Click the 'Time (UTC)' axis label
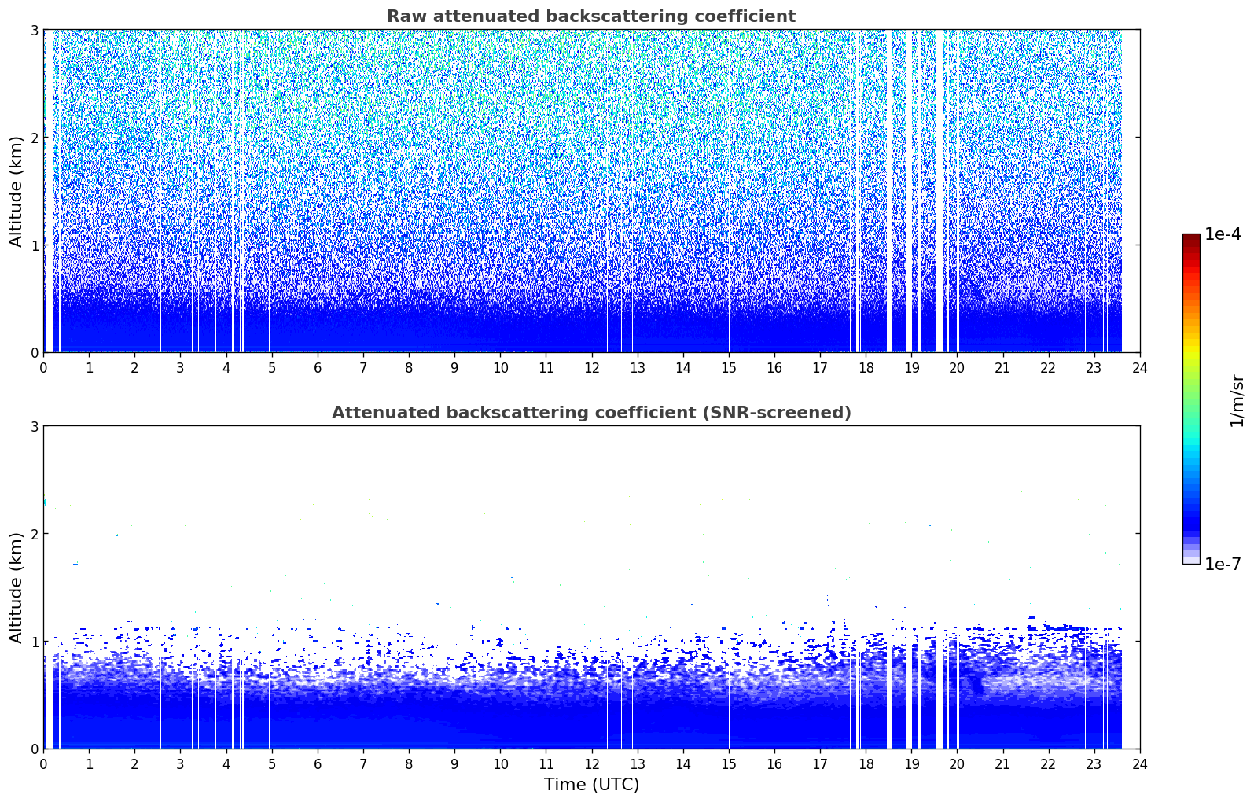This screenshot has height=802, width=1254. click(591, 785)
